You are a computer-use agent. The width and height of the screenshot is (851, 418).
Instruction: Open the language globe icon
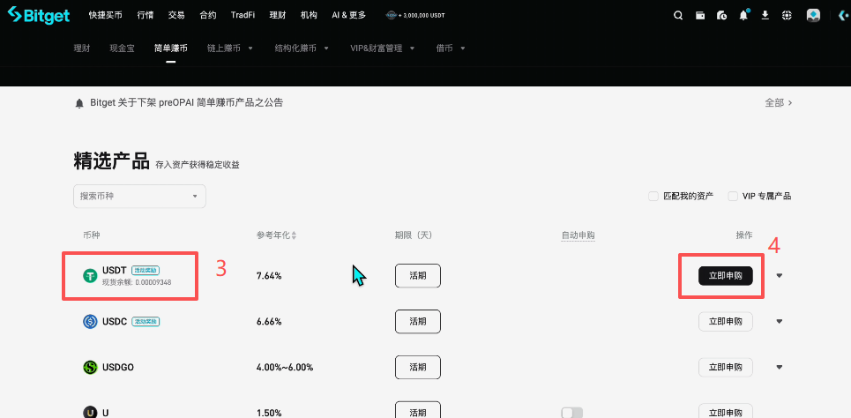click(787, 15)
